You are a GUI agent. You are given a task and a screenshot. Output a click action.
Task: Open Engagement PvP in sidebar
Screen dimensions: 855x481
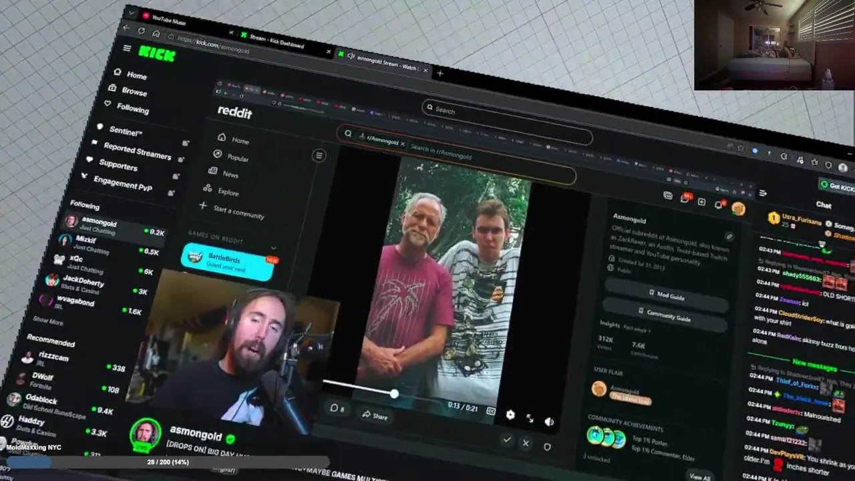[x=118, y=181]
